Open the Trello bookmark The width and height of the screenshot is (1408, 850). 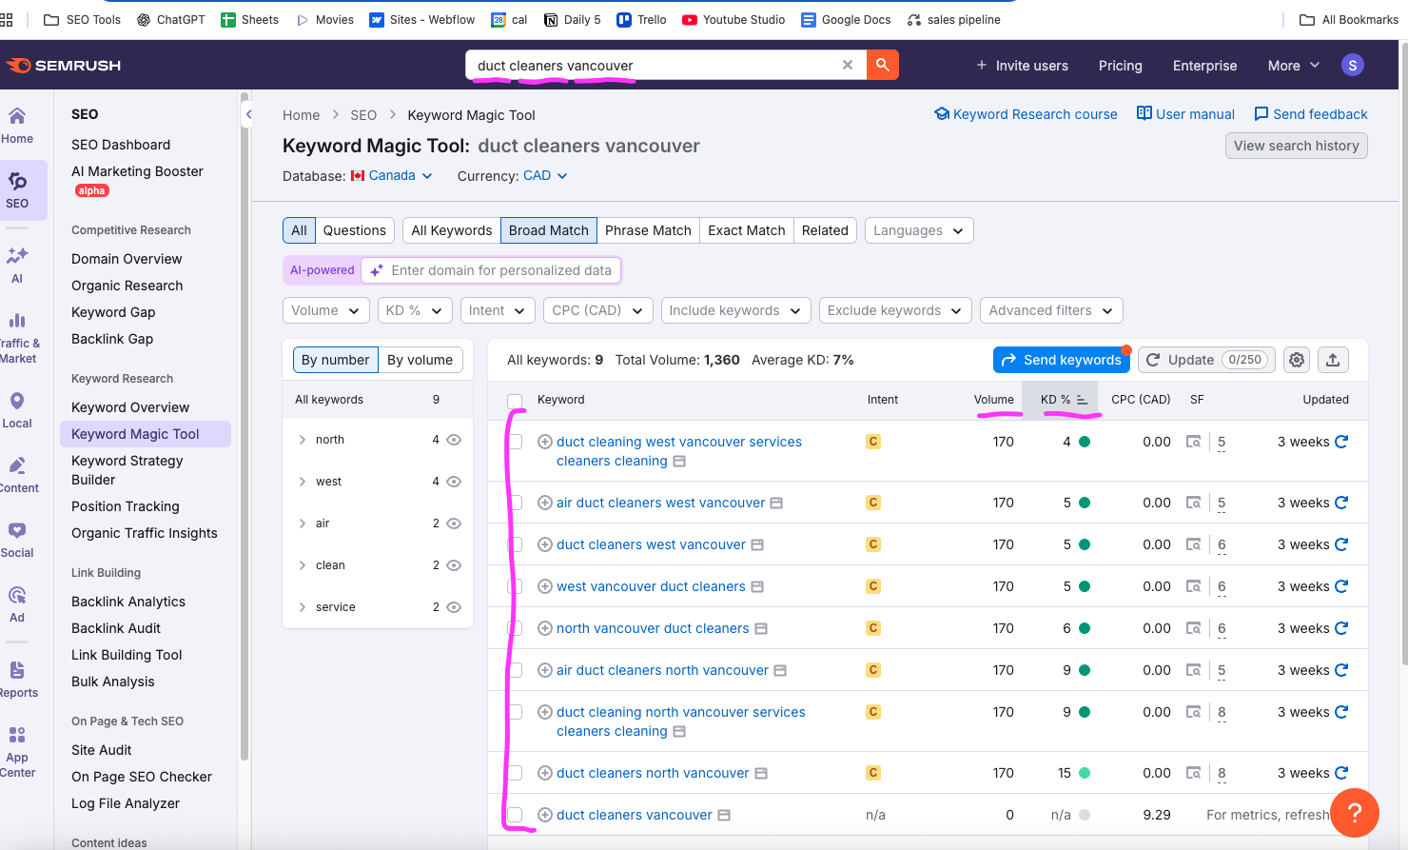pos(641,19)
